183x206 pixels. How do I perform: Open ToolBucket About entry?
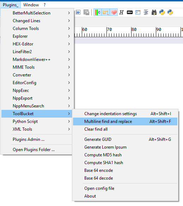[125, 196]
